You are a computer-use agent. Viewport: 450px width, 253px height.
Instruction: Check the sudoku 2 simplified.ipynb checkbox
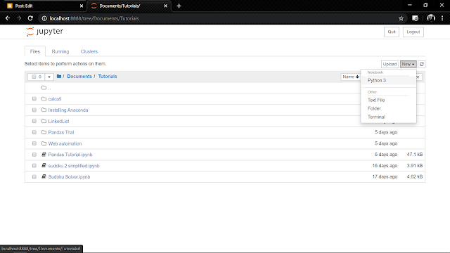tap(34, 166)
